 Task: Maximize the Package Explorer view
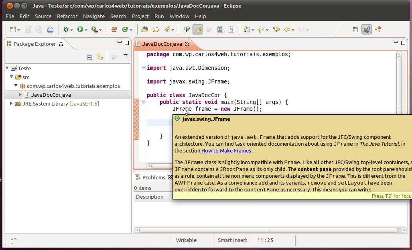[127, 43]
